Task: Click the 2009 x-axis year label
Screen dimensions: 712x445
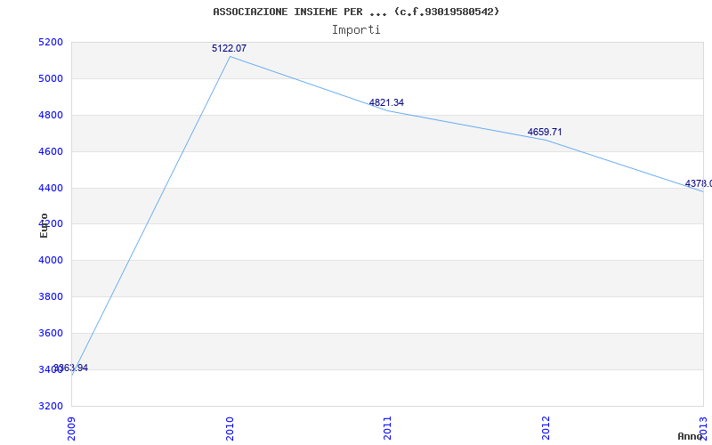Action: pos(72,426)
